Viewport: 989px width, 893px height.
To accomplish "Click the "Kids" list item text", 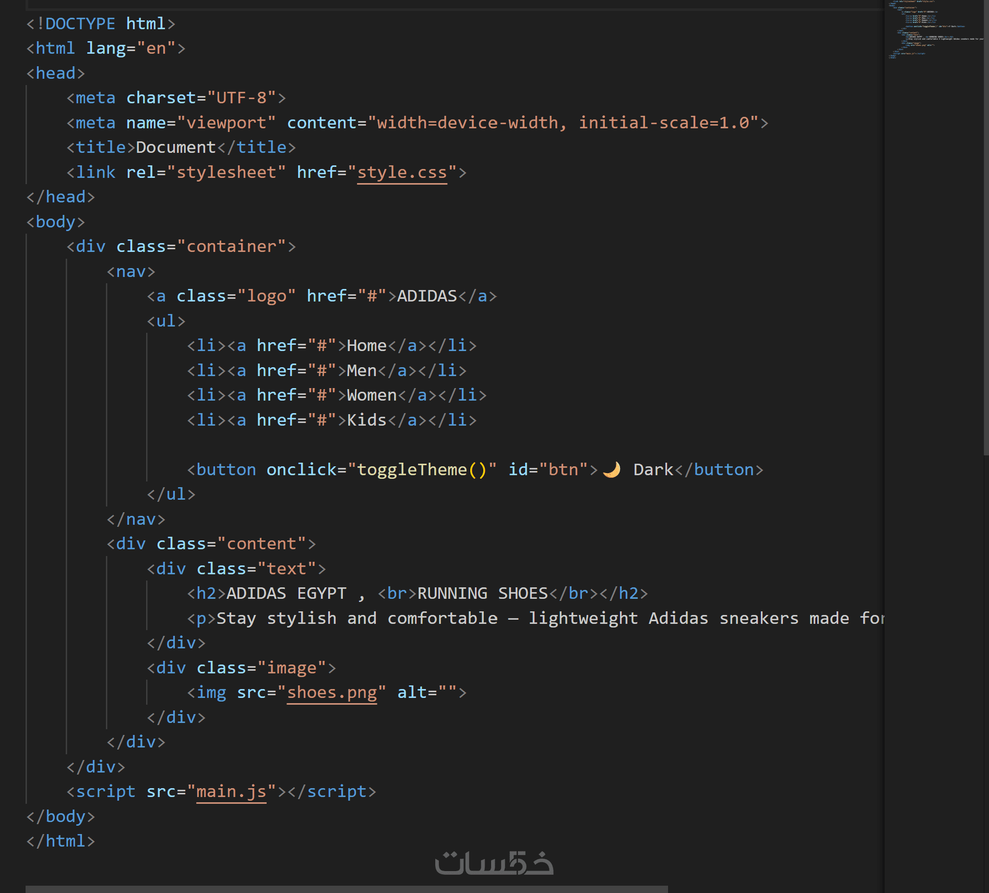I will point(367,420).
